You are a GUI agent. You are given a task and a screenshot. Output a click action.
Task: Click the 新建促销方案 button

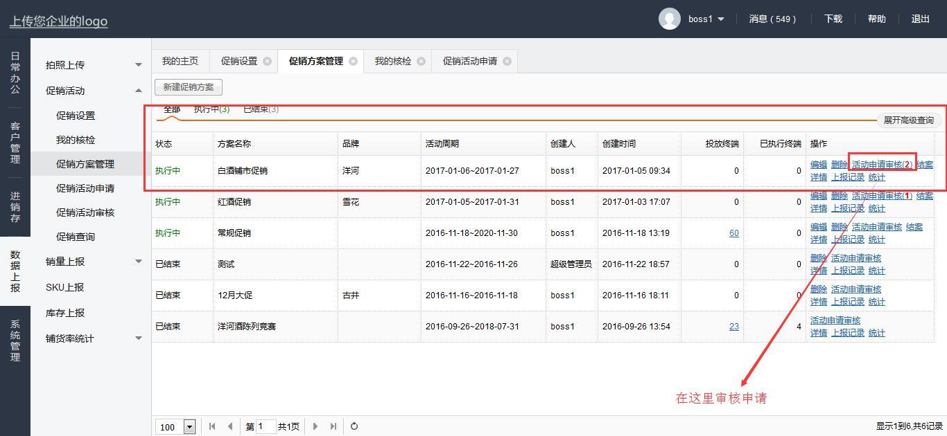[189, 87]
